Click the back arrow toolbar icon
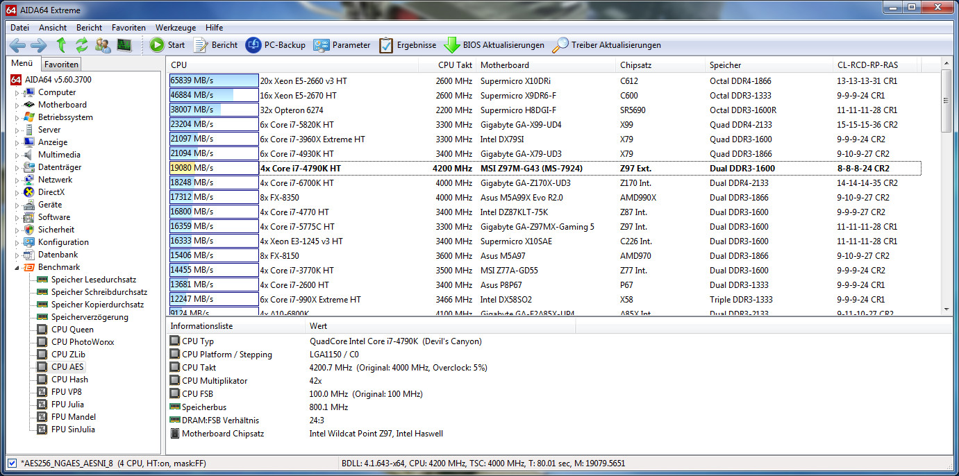Screen dimensions: 959x476 [17, 45]
